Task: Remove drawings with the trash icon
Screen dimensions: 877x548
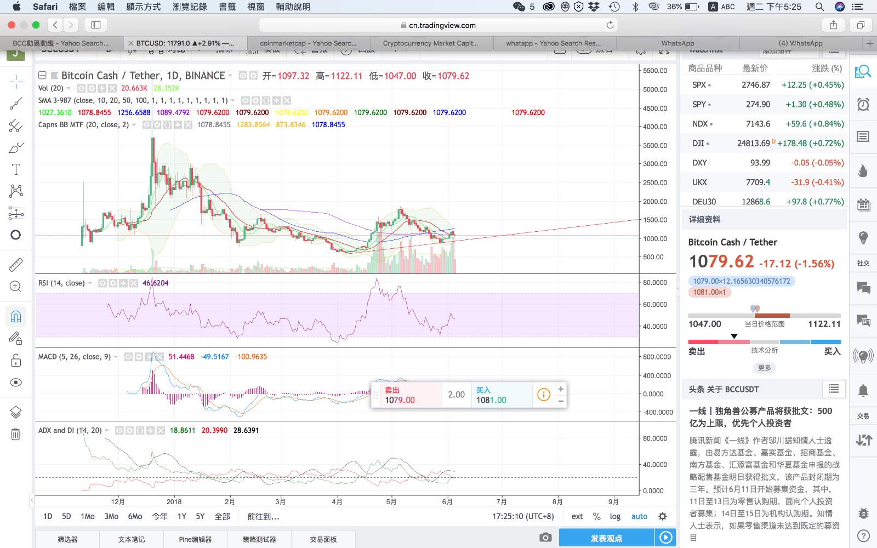Action: (x=16, y=434)
